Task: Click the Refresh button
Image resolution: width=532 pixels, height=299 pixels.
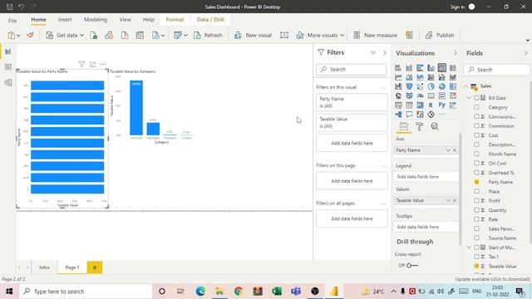Action: 208,35
